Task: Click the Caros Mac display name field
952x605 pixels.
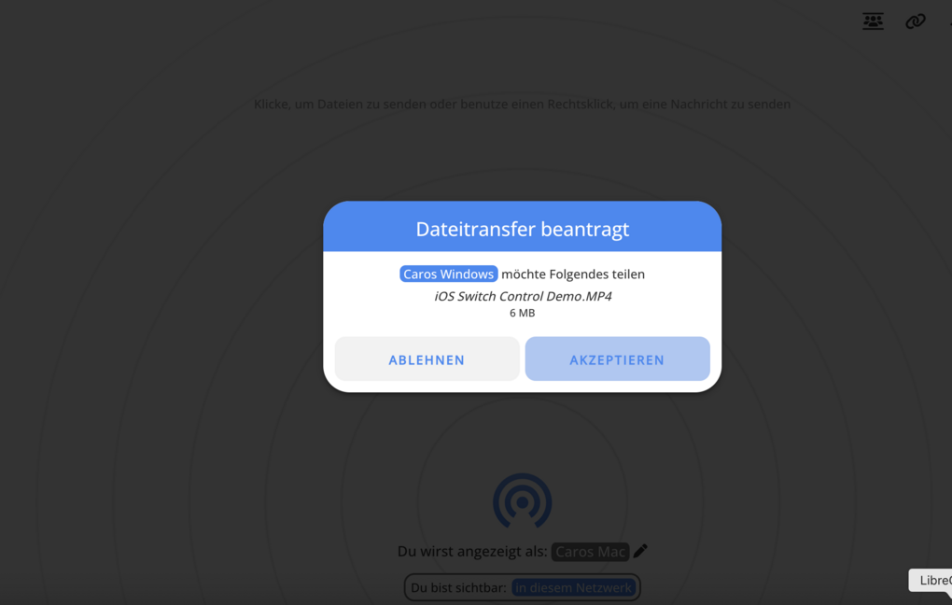Action: point(590,552)
